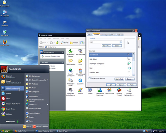Click Browse button for pointer
The image size is (166, 133).
click(130, 79)
